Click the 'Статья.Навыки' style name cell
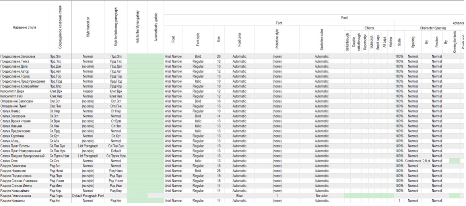The width and height of the screenshot is (466, 206). click(x=24, y=126)
